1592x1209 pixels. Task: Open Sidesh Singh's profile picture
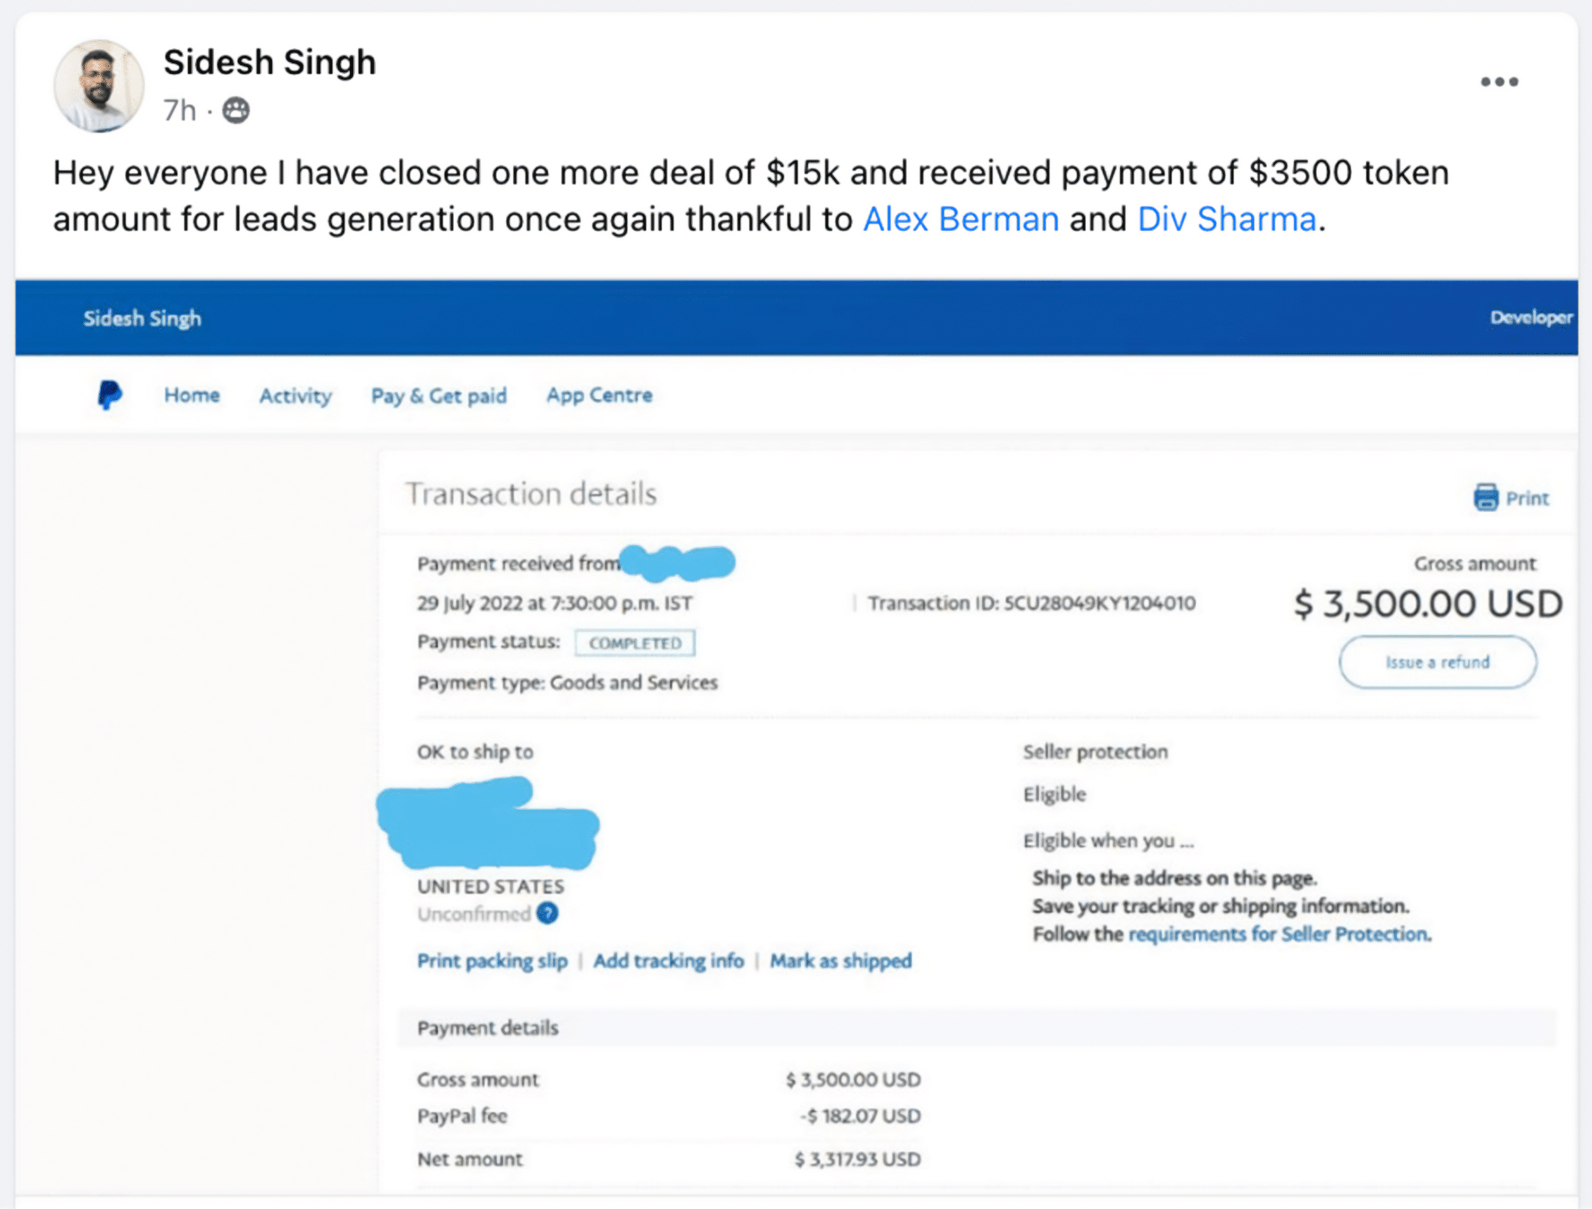99,86
